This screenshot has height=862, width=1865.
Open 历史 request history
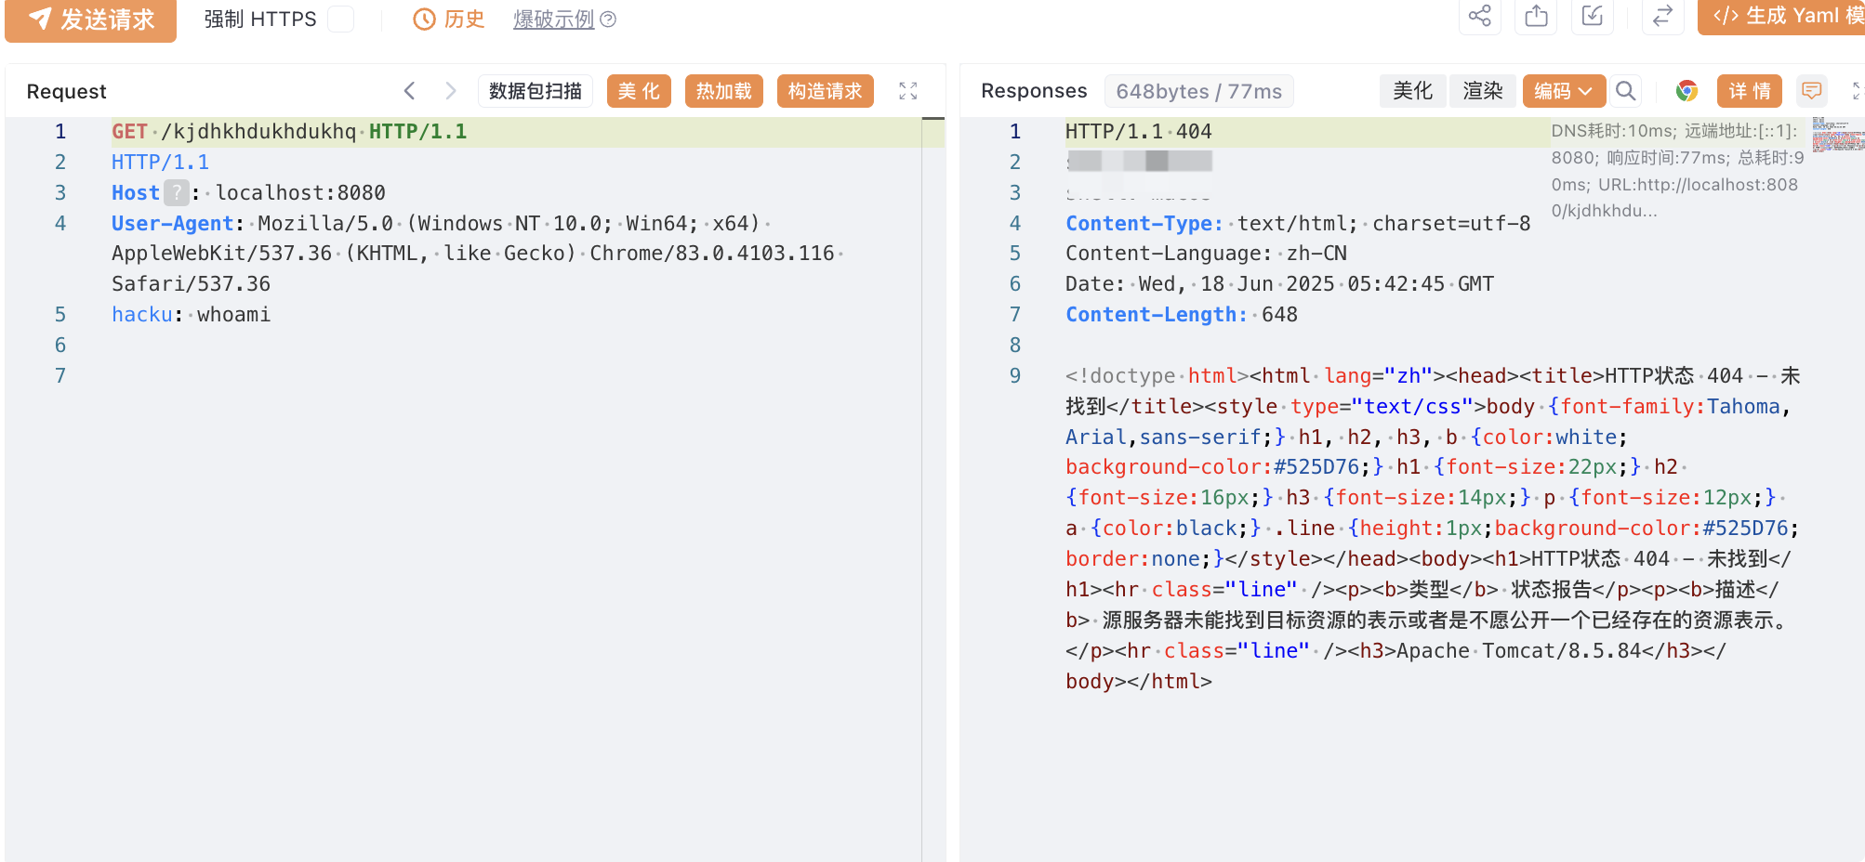pos(449,19)
